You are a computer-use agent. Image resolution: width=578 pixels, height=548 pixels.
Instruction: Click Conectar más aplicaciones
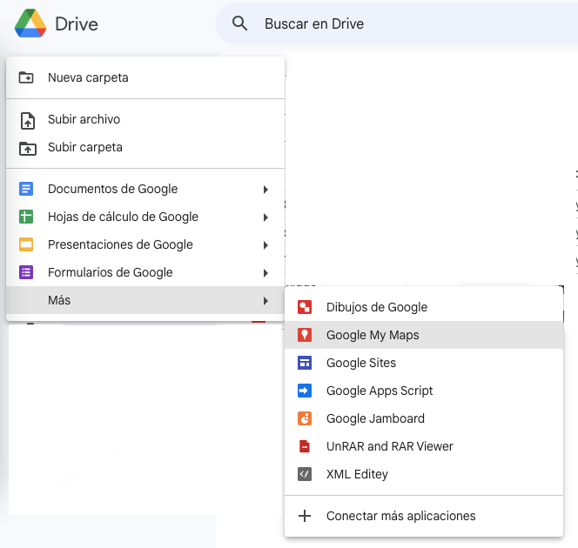click(400, 516)
